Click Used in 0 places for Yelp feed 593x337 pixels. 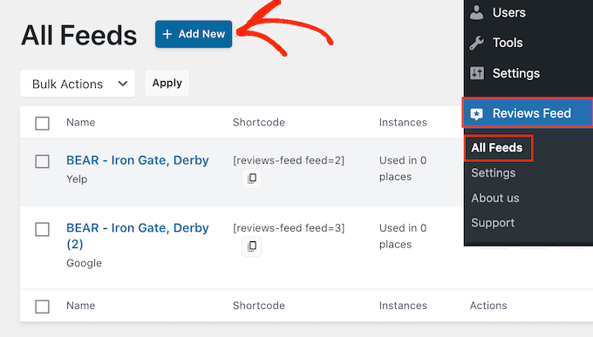(x=403, y=169)
